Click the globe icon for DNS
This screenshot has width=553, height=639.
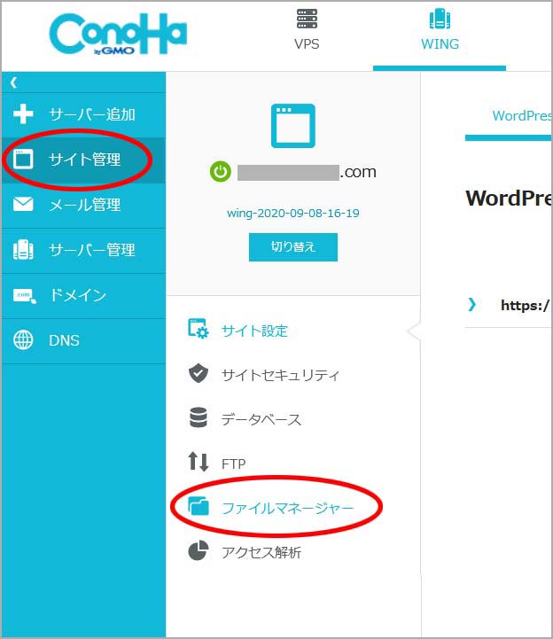tap(23, 339)
